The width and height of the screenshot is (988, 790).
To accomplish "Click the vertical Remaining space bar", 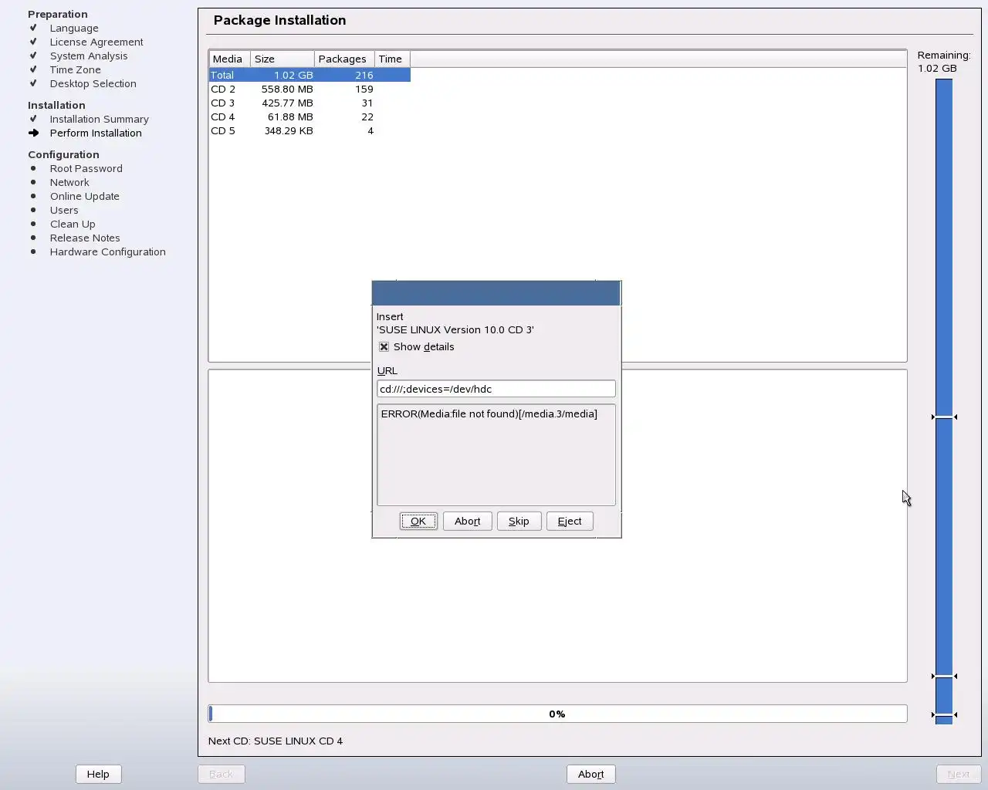I will pos(943,401).
